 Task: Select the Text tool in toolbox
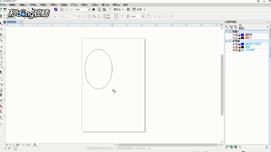pyautogui.click(x=1, y=72)
